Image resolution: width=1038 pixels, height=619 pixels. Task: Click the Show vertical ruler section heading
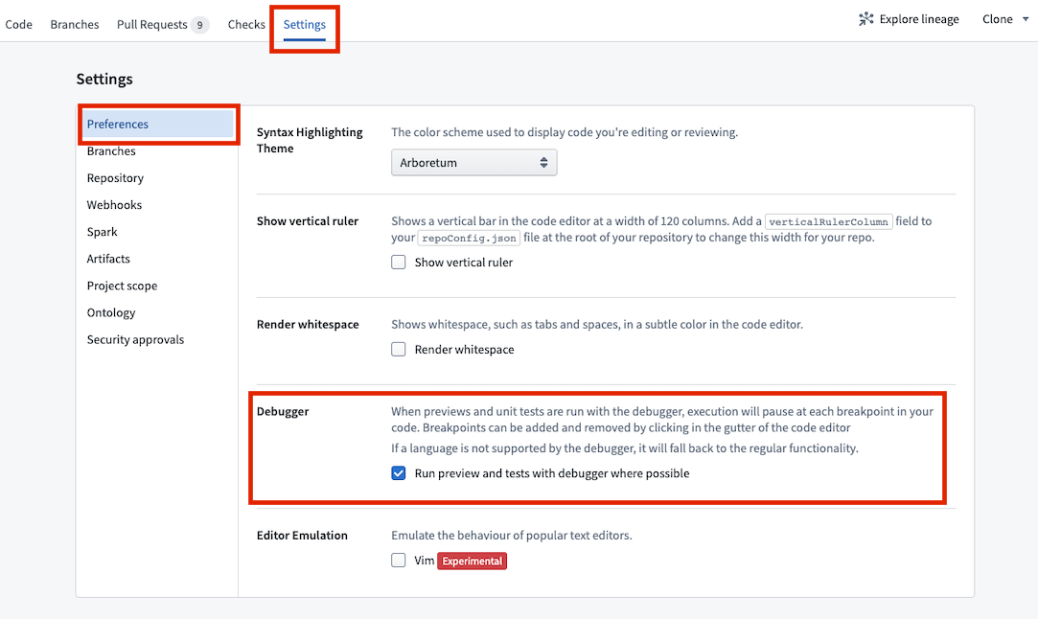pyautogui.click(x=308, y=221)
